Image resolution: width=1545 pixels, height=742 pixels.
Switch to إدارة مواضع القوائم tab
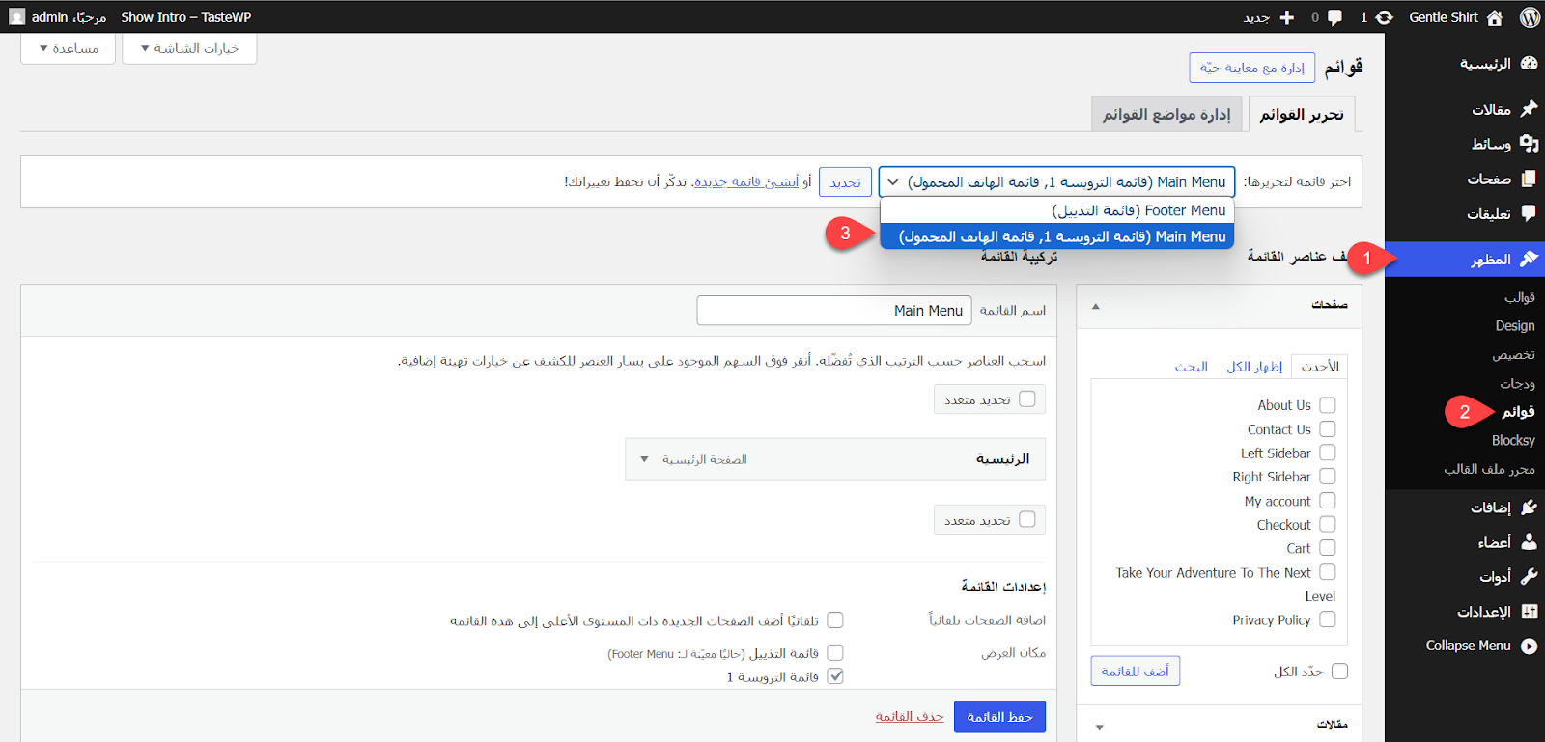pyautogui.click(x=1166, y=114)
